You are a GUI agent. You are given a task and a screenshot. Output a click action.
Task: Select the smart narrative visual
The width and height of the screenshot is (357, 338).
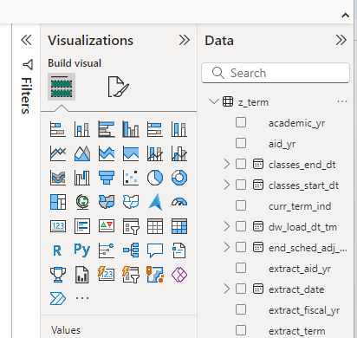(x=179, y=250)
